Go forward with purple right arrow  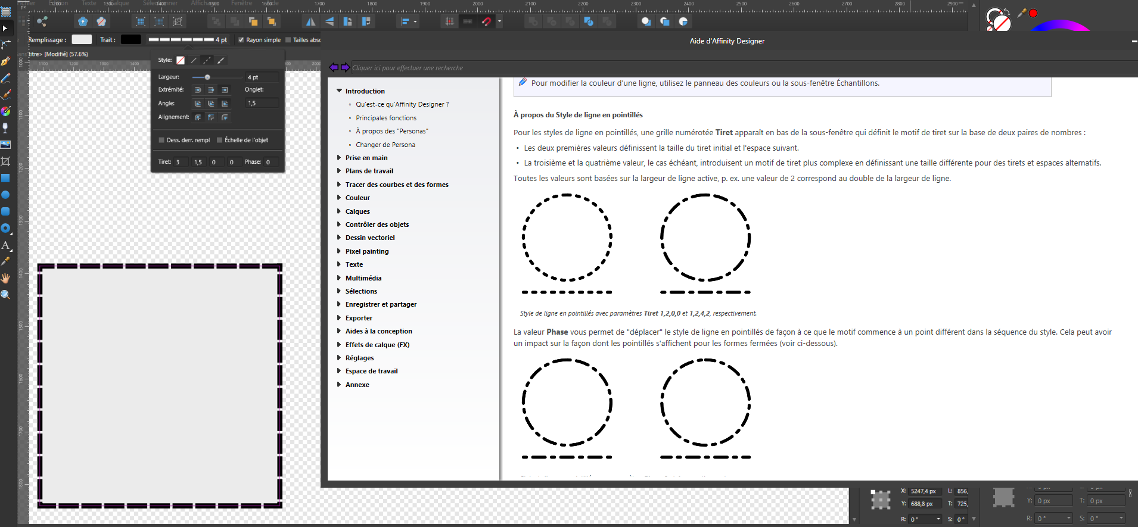(345, 67)
